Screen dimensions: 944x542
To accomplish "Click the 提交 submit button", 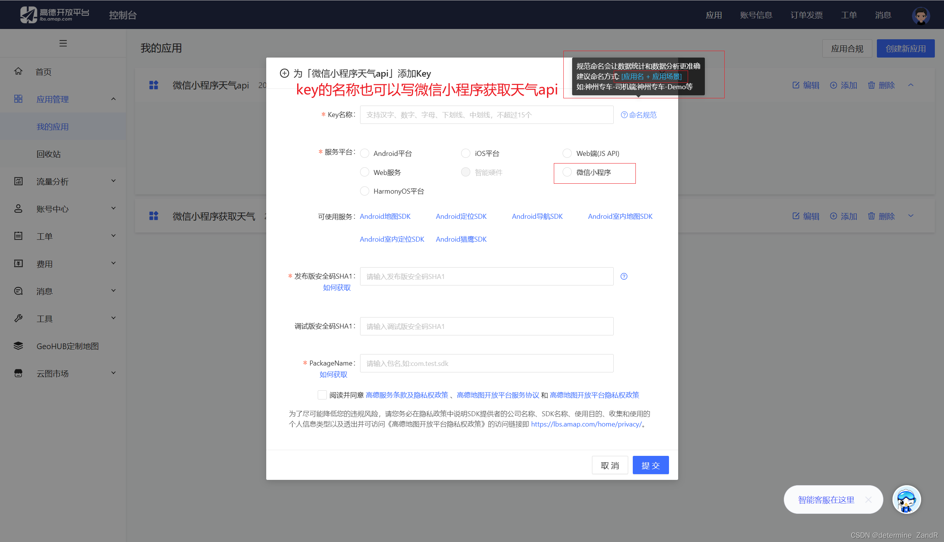I will coord(651,465).
